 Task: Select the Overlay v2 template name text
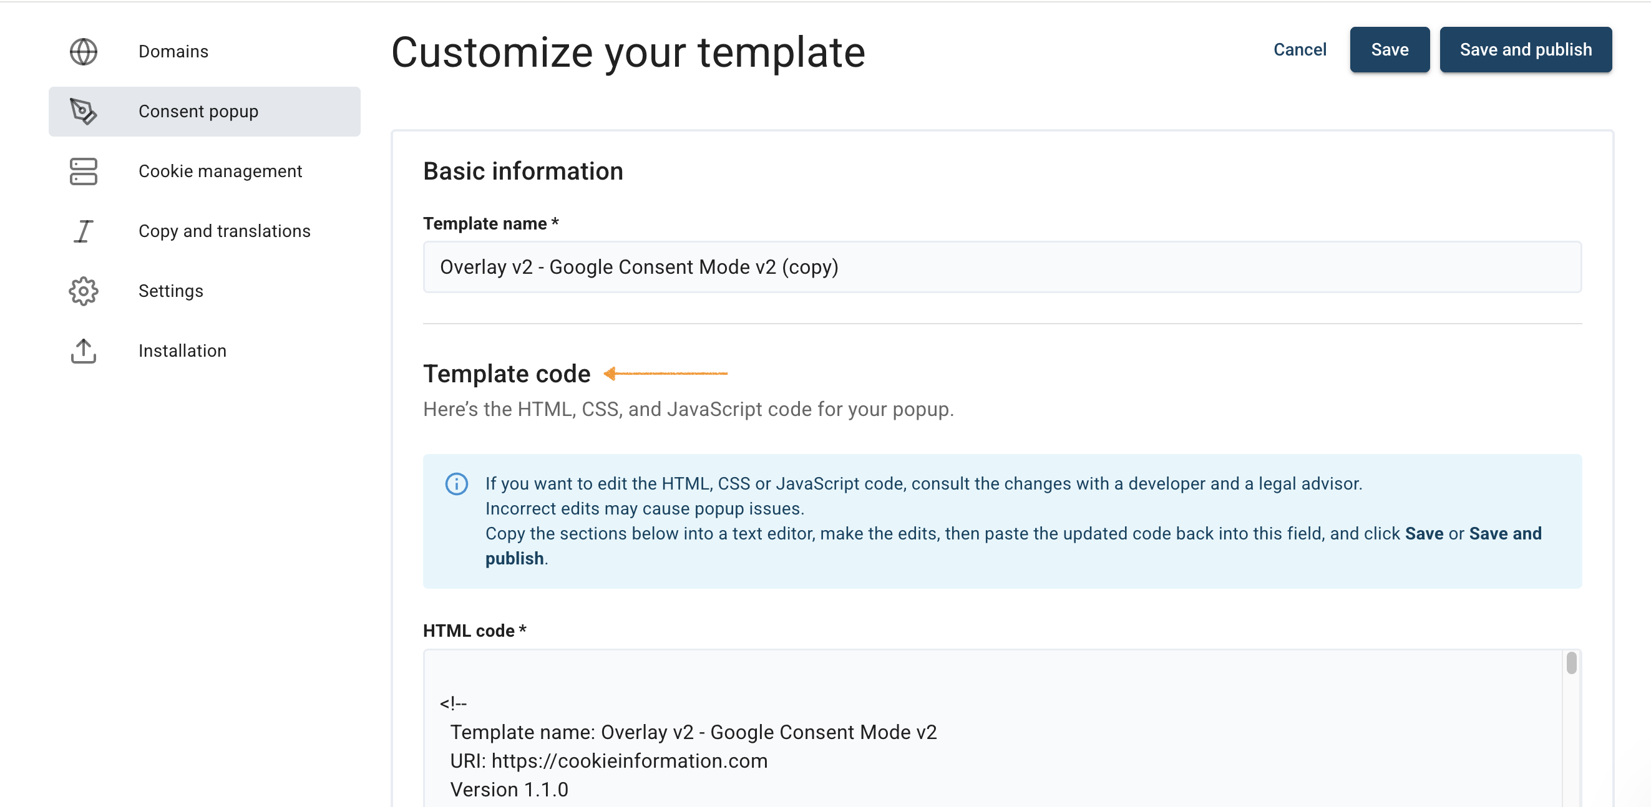639,267
